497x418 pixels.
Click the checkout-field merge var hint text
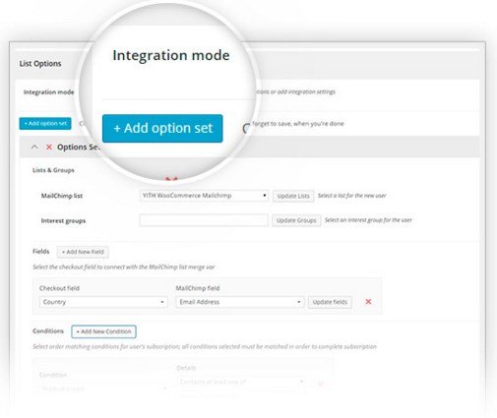tap(124, 267)
